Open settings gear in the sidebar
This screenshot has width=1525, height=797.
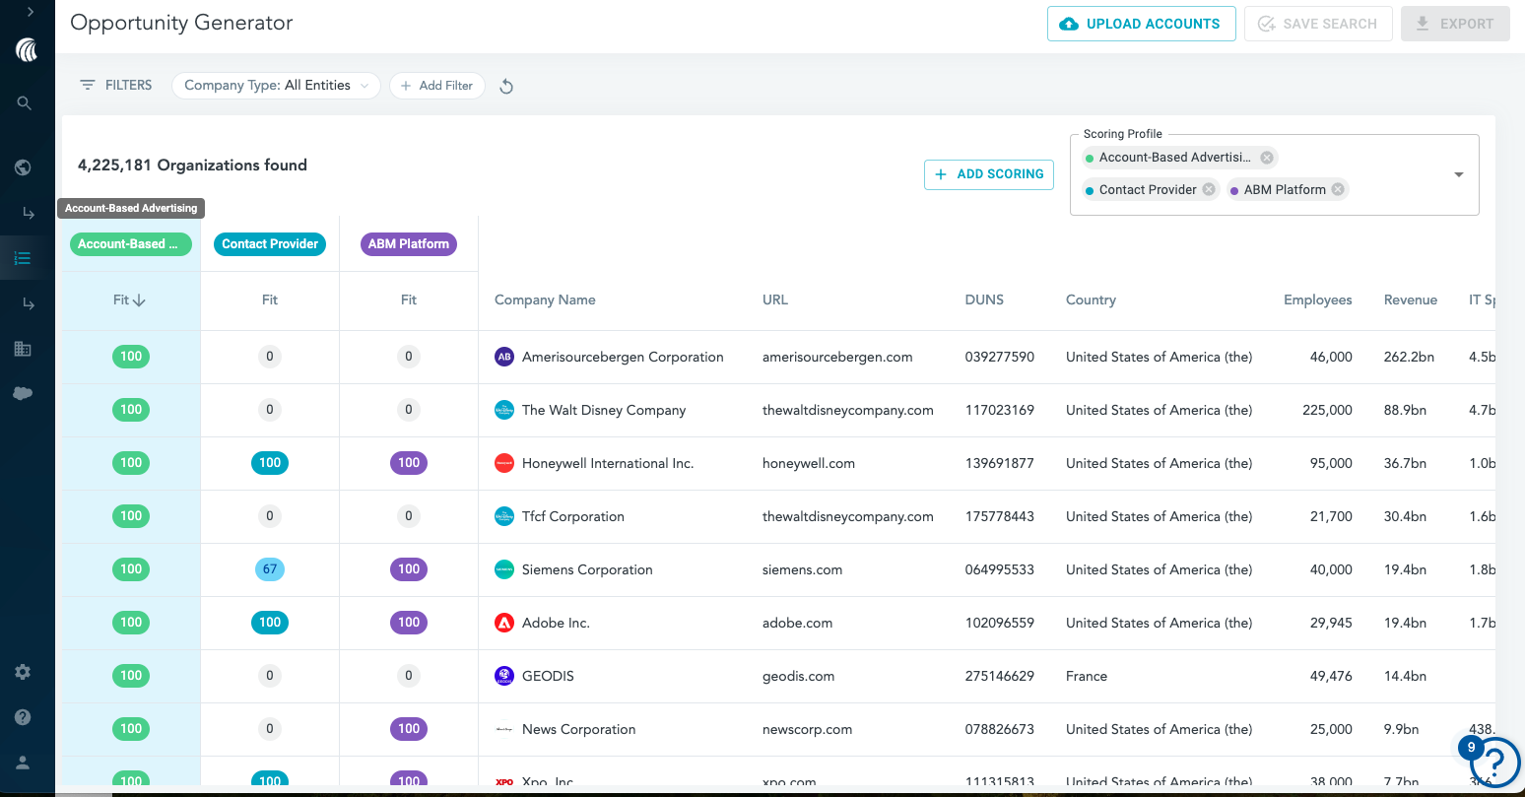23,672
